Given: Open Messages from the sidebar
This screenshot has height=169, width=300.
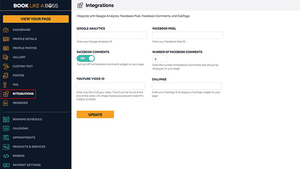Looking at the screenshot, I should pos(20,103).
